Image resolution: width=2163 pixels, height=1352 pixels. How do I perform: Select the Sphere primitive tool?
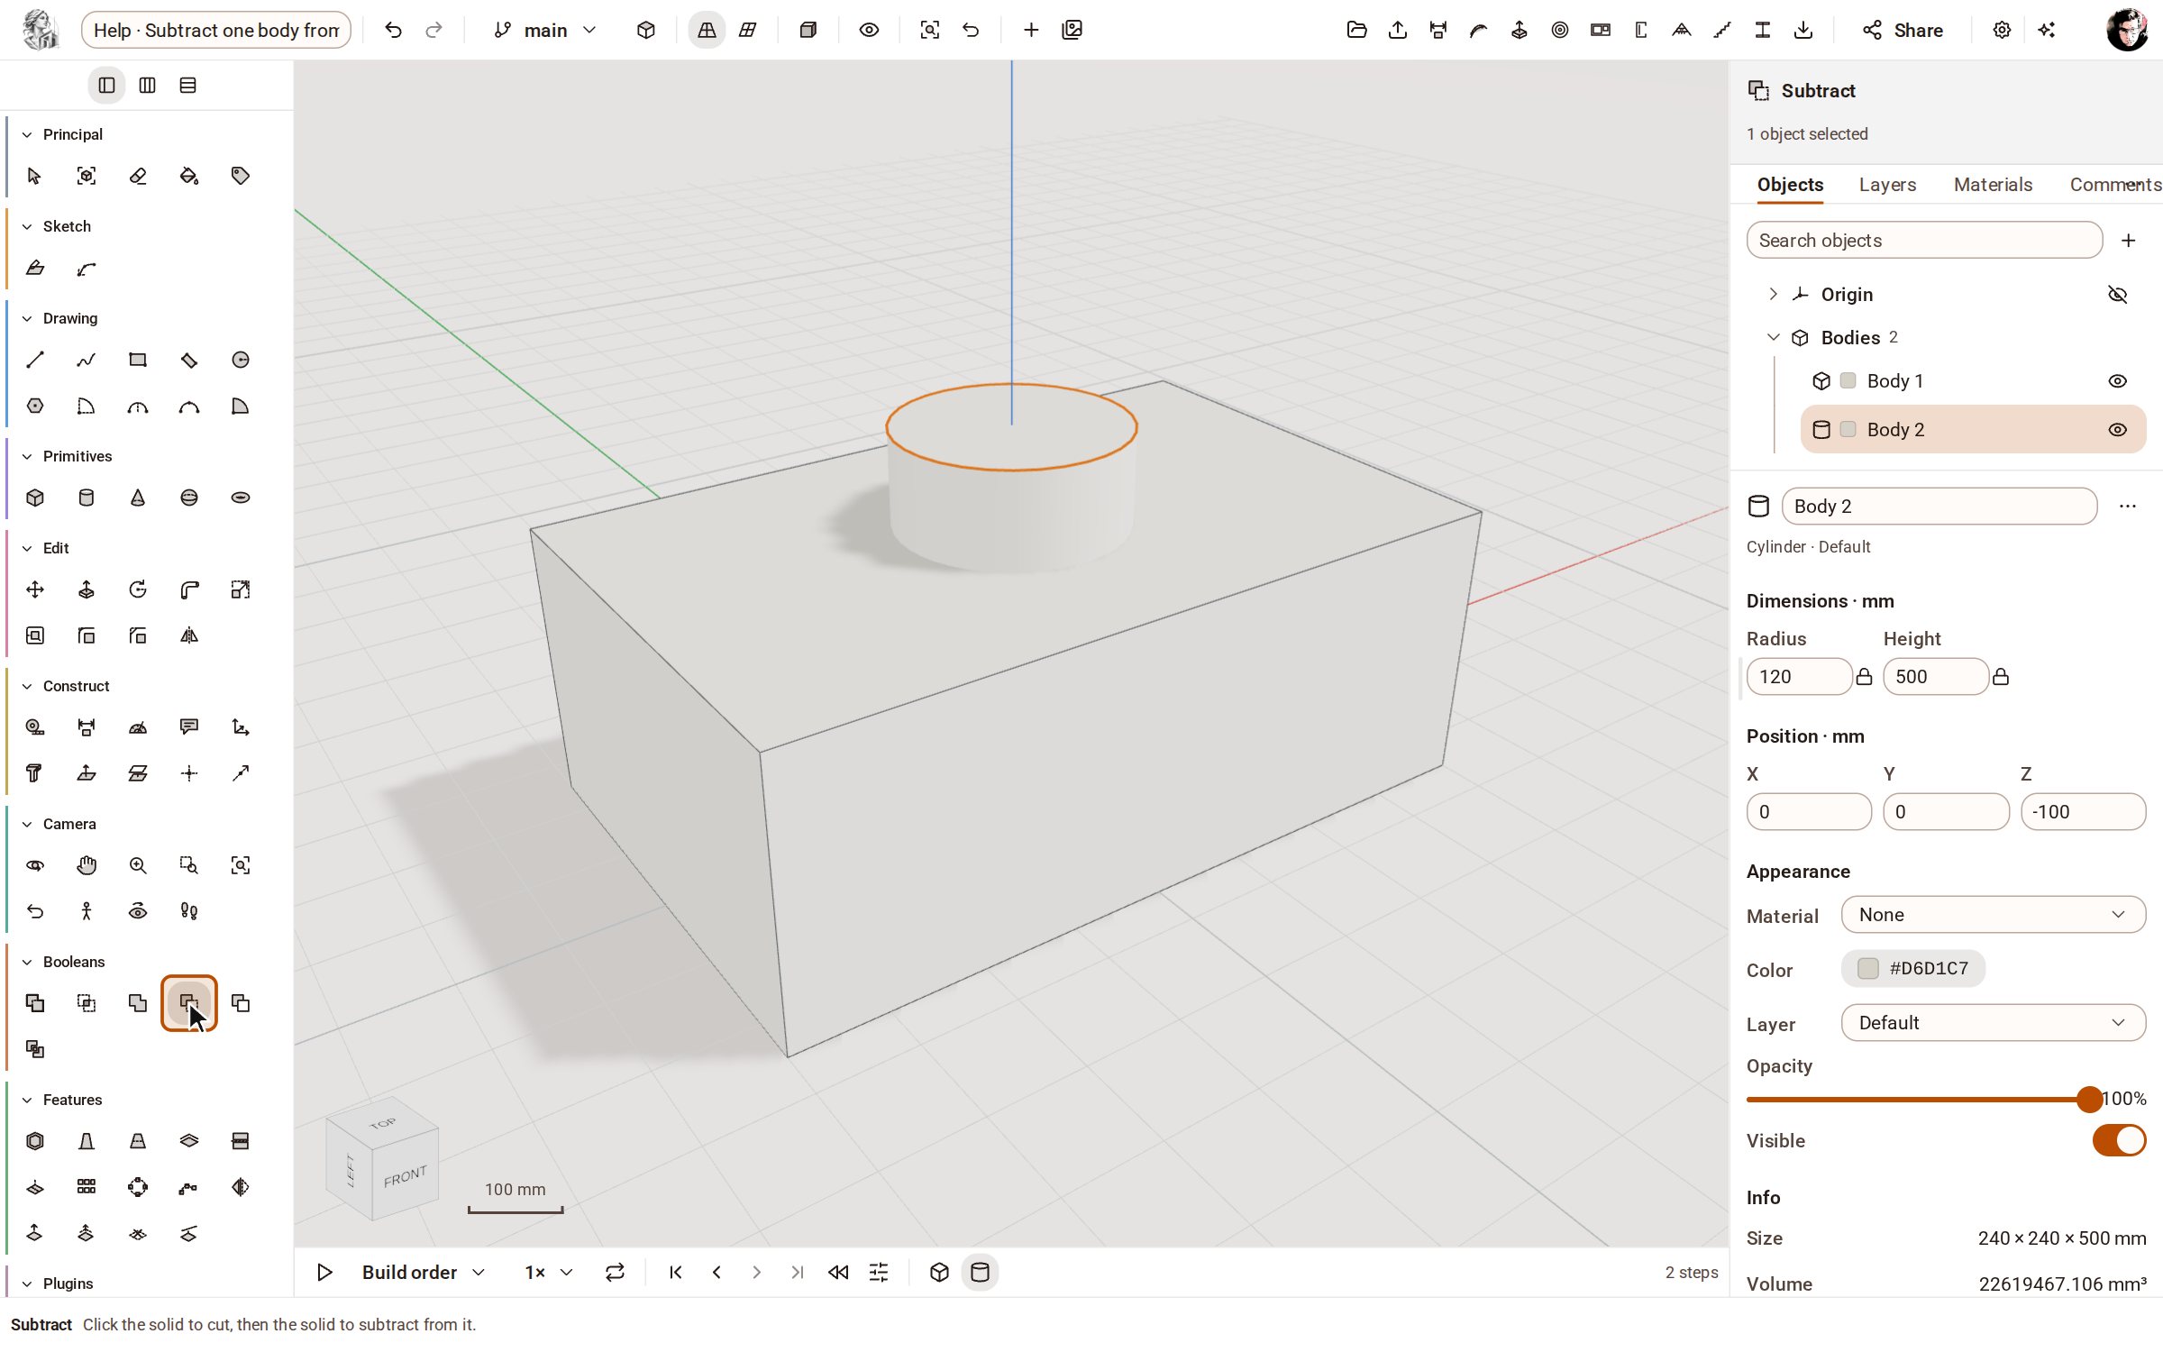click(189, 498)
